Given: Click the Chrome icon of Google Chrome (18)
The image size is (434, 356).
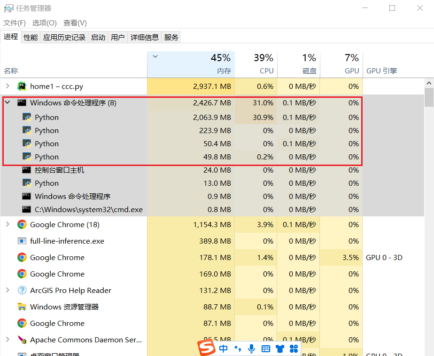Looking at the screenshot, I should pos(22,224).
